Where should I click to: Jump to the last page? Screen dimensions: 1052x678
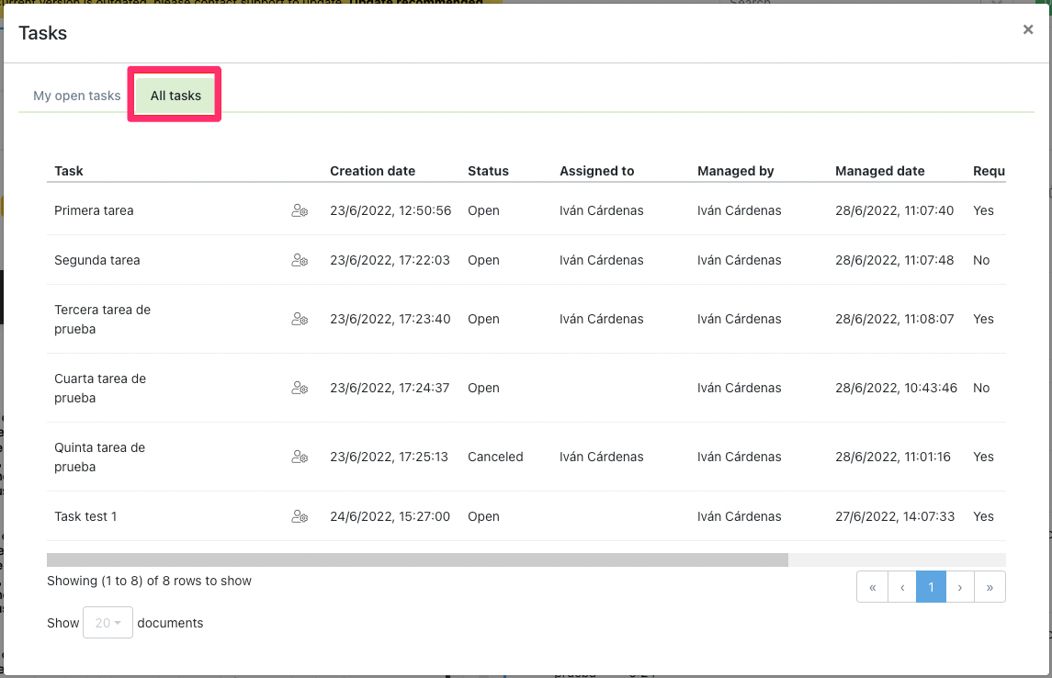[990, 587]
